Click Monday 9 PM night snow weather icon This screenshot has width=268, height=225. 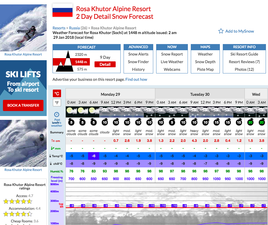click(149, 112)
